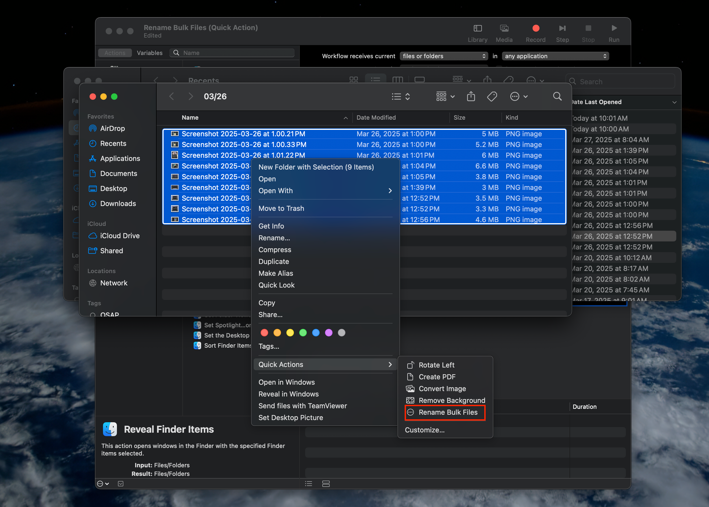709x507 pixels.
Task: Open the files or folders dropdown
Action: (444, 56)
